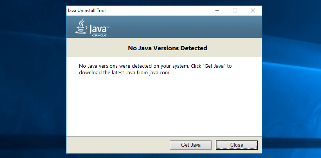
Task: Close the dialog with title bar X
Action: [x=253, y=11]
